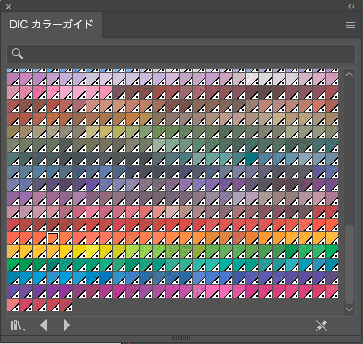Image resolution: width=363 pixels, height=344 pixels.
Task: Pick the first pink swatch in the bottom row
Action: 13,305
